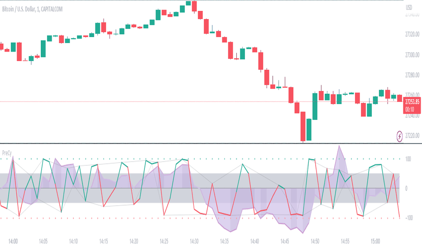Select the 14:10 time axis label
Image resolution: width=422 pixels, height=249 pixels.
73,242
